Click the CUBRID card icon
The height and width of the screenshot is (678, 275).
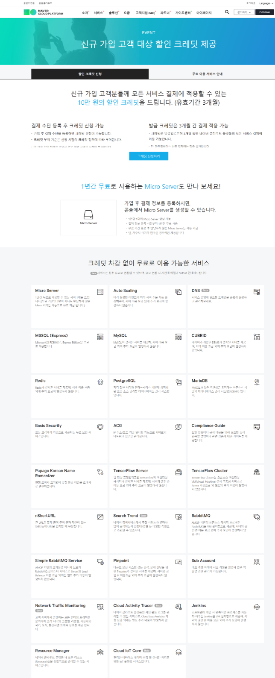coord(257,337)
